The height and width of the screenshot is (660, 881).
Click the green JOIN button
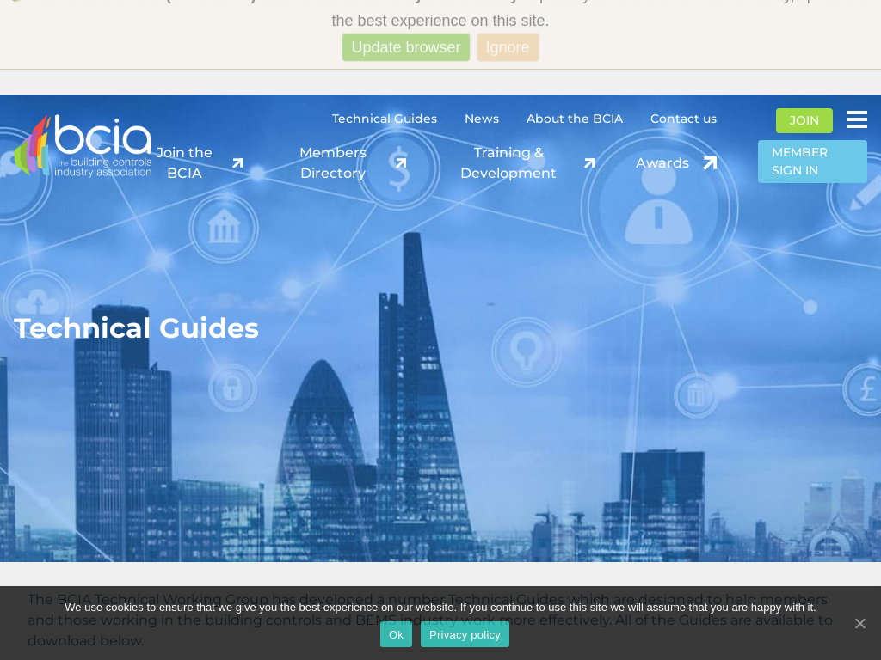point(804,120)
